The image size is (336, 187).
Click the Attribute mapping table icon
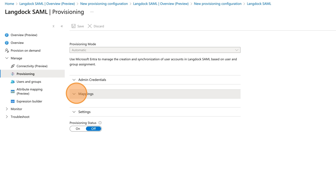point(13,92)
